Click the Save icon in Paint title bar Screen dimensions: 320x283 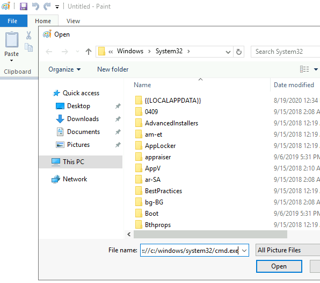coord(24,6)
